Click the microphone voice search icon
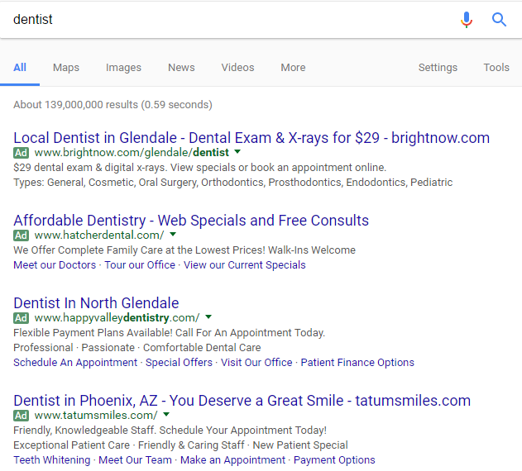The width and height of the screenshot is (522, 471). coord(467,20)
